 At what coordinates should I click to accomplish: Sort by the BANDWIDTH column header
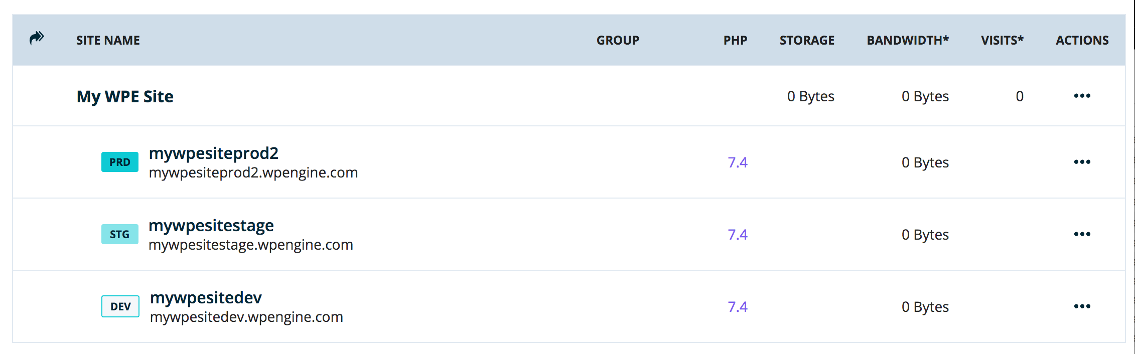[908, 40]
